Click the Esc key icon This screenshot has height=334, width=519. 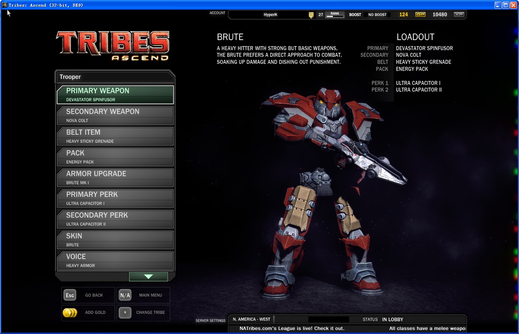(70, 295)
